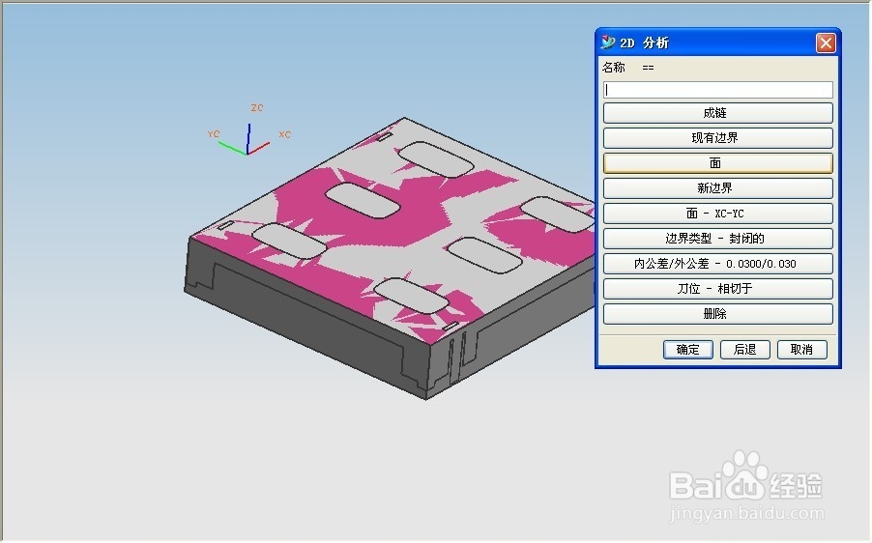Image resolution: width=872 pixels, height=543 pixels.
Task: Go back with 后退 button
Action: 744,350
